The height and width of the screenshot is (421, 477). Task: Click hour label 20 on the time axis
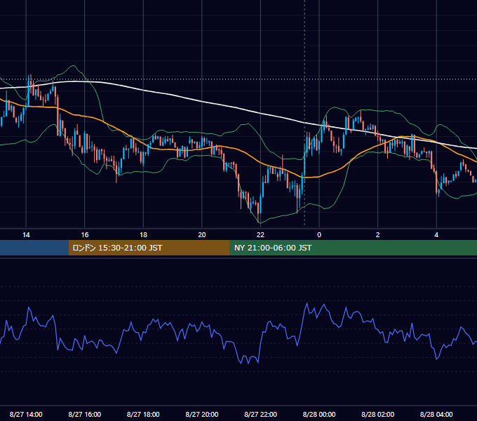point(202,235)
